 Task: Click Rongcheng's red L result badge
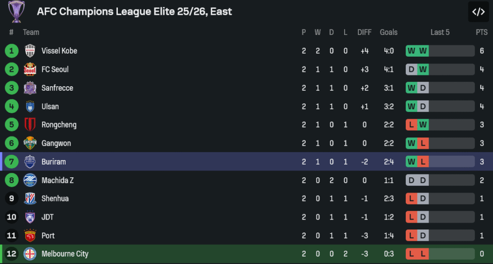pos(411,125)
